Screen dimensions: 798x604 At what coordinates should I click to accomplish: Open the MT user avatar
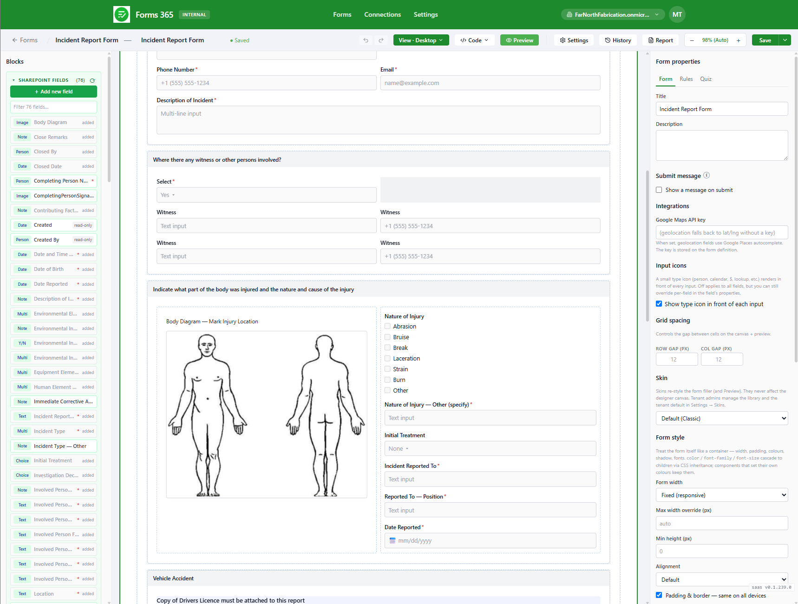tap(677, 14)
